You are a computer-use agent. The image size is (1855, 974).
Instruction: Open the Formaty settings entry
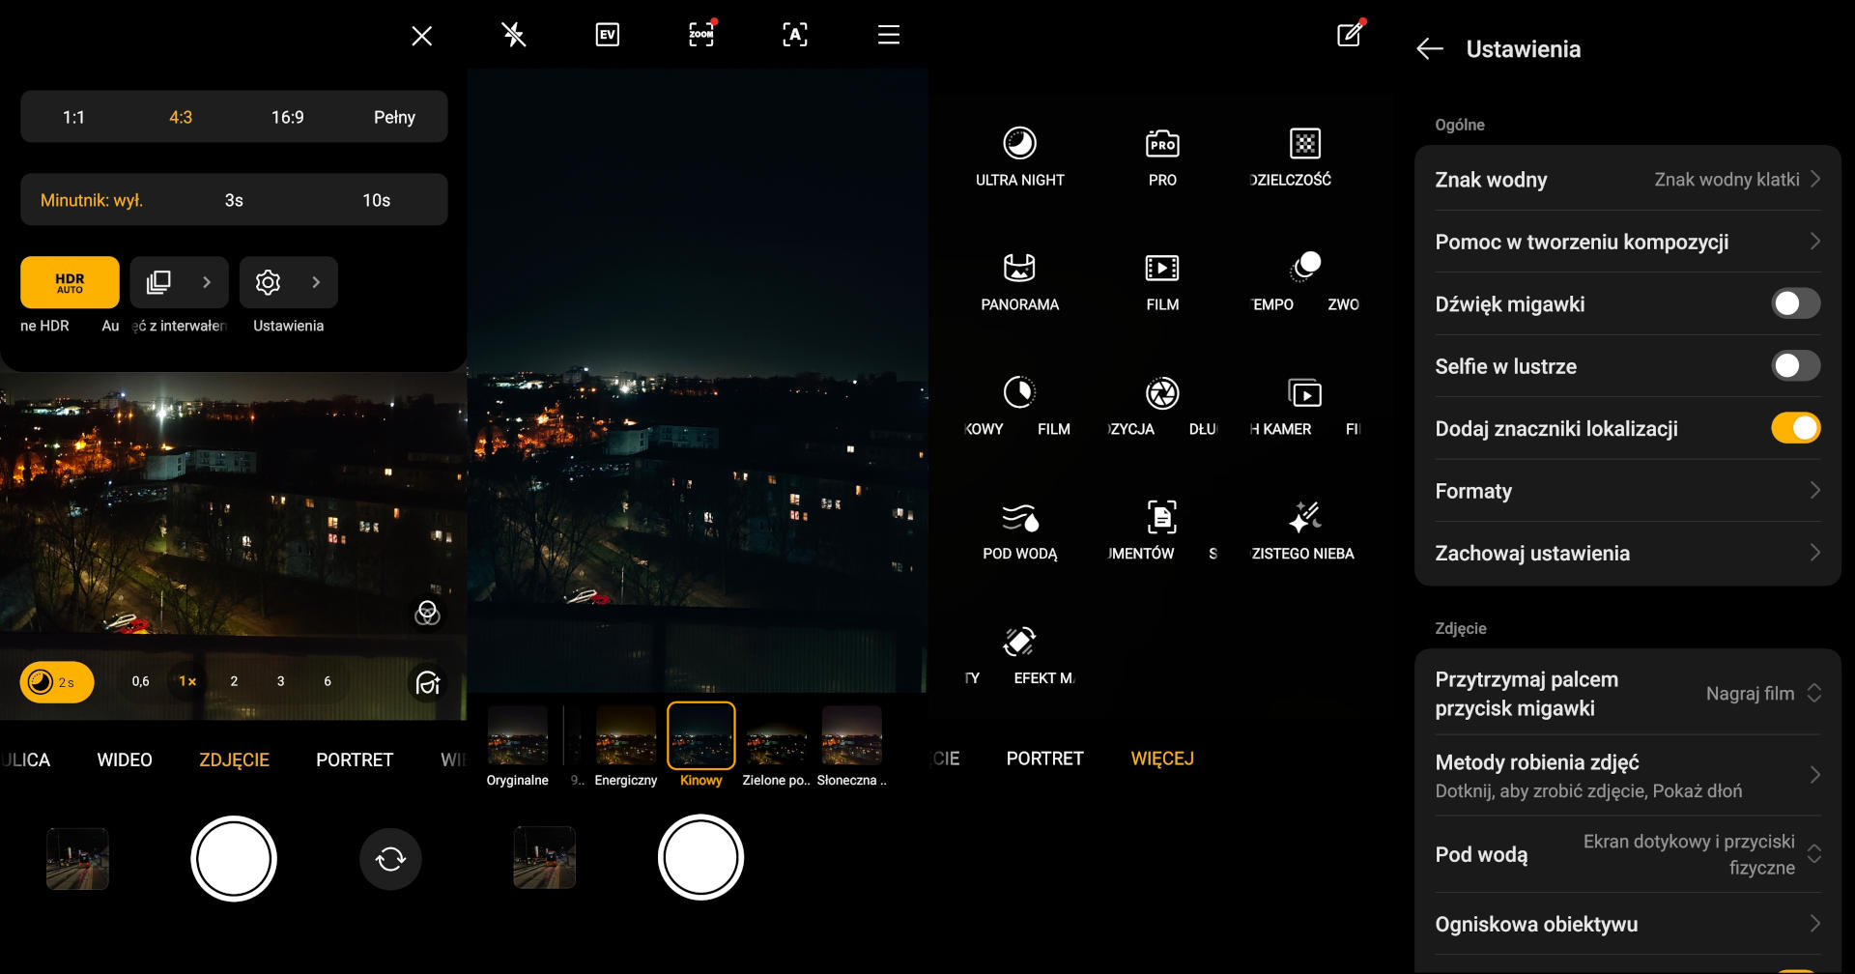(x=1627, y=491)
